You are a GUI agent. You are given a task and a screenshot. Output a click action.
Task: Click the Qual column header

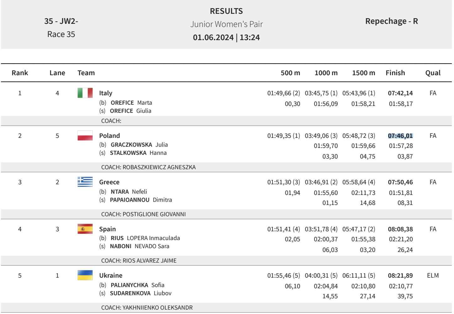point(433,73)
